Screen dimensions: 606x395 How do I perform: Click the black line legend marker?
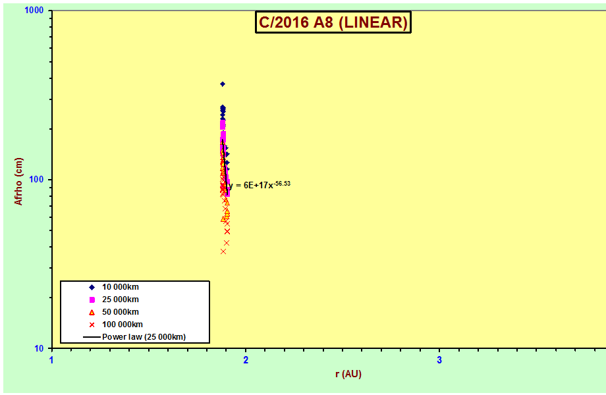pyautogui.click(x=92, y=337)
